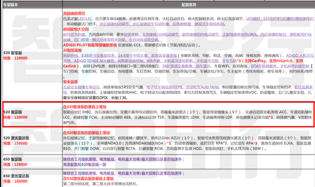
Task: Open the underlined 8.88英寸全液晶仪表 link
Action: 98,55
